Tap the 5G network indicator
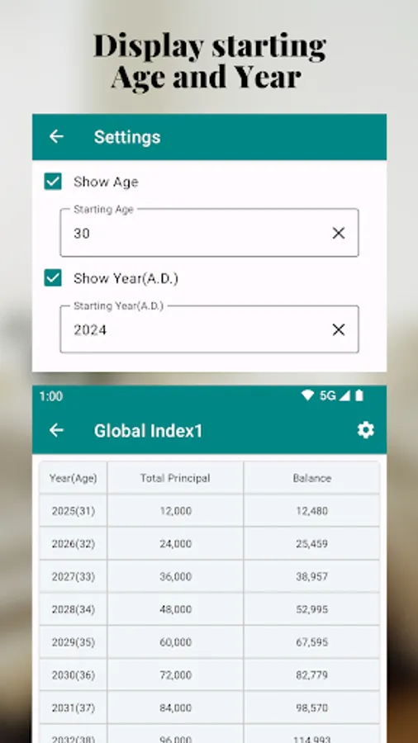Image resolution: width=418 pixels, height=743 pixels. point(327,395)
